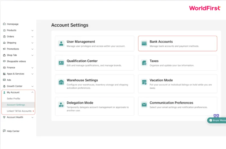Screen dimensions: 226x149
Task: Click the WorldFirst logo
Action: click(205, 8)
